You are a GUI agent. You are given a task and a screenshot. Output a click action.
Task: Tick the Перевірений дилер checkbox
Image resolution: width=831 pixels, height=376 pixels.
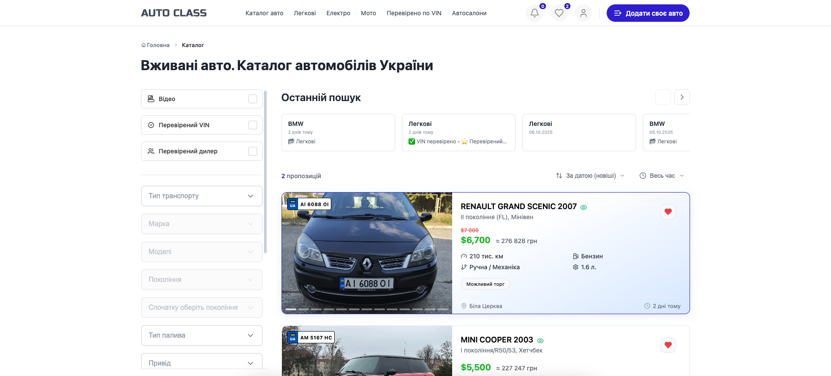click(252, 151)
